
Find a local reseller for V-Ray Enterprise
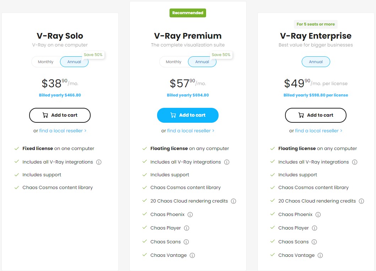tap(318, 131)
